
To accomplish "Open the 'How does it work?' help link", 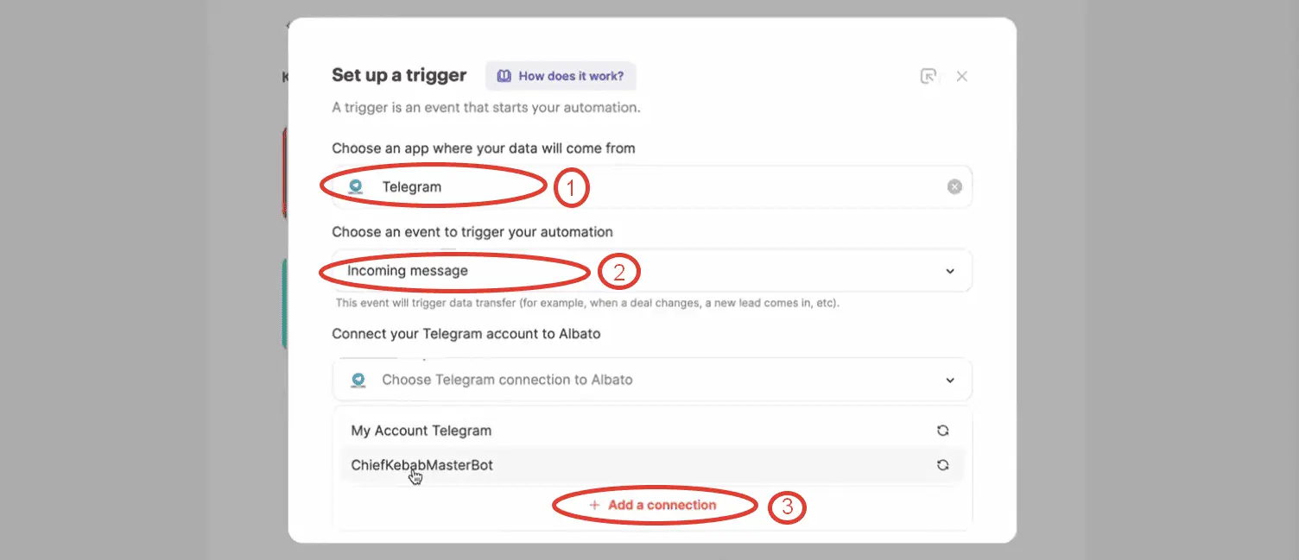I will (561, 76).
